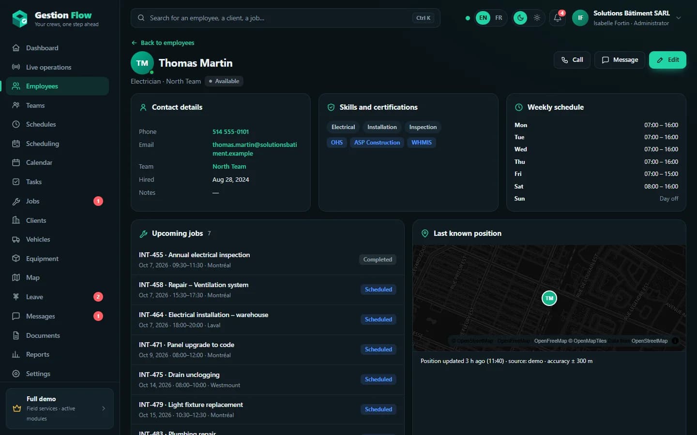Click phone number 514 555-0101
Image resolution: width=697 pixels, height=435 pixels.
coord(230,131)
